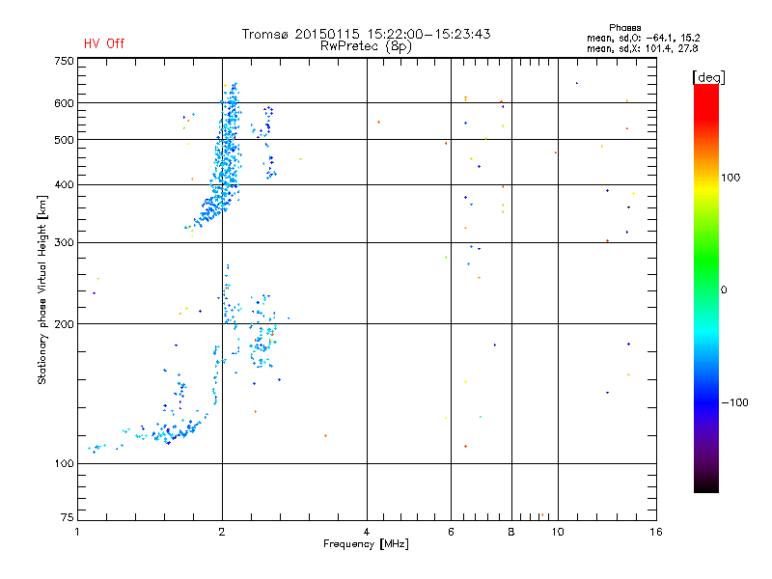Click the 16 MHz tick on the x-axis
Viewport: 772px width, 579px height.
tap(656, 532)
